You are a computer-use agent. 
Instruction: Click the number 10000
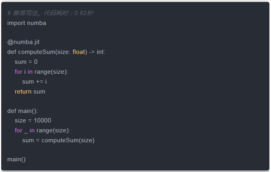42,120
